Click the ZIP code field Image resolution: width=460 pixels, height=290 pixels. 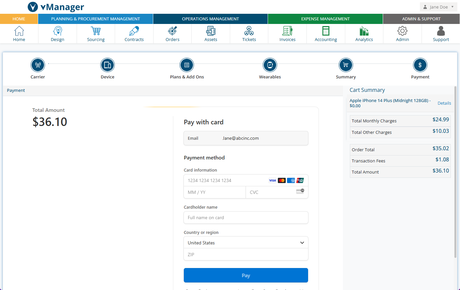246,255
